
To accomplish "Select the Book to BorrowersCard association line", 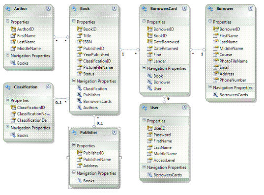I will pos(129,50).
